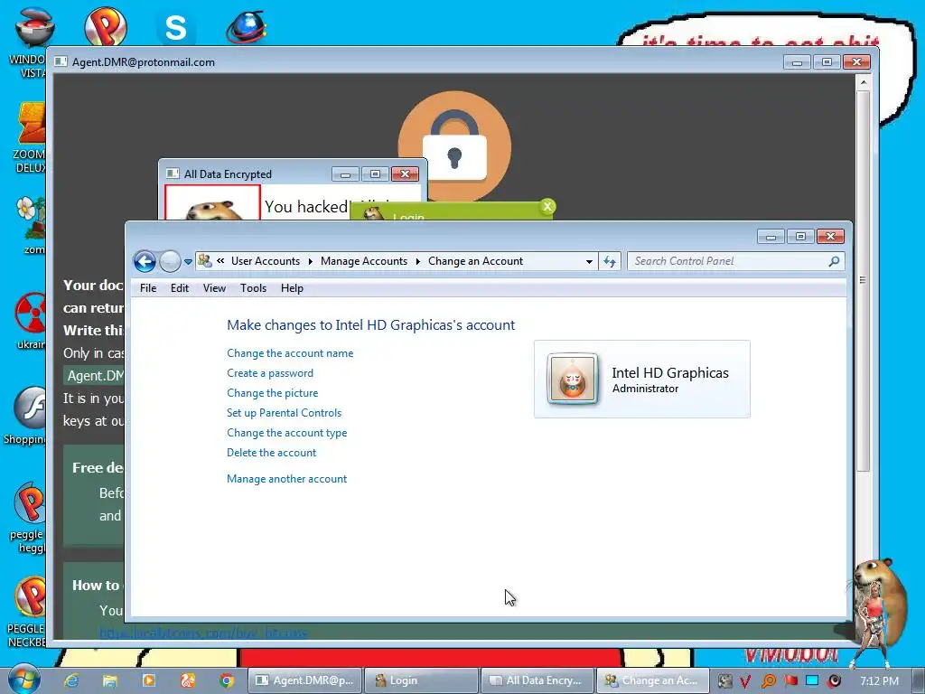Click the Refresh button beside address bar
The height and width of the screenshot is (694, 925).
point(610,261)
